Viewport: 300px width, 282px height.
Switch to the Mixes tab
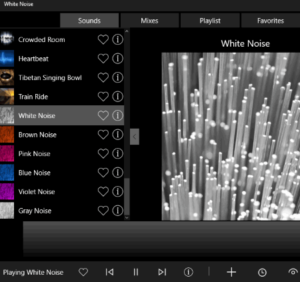click(x=149, y=21)
